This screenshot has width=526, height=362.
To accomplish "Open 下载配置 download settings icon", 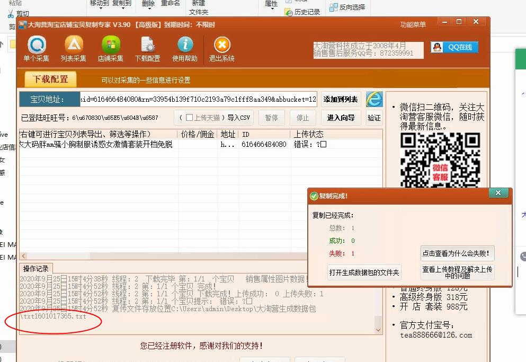I will tap(148, 49).
